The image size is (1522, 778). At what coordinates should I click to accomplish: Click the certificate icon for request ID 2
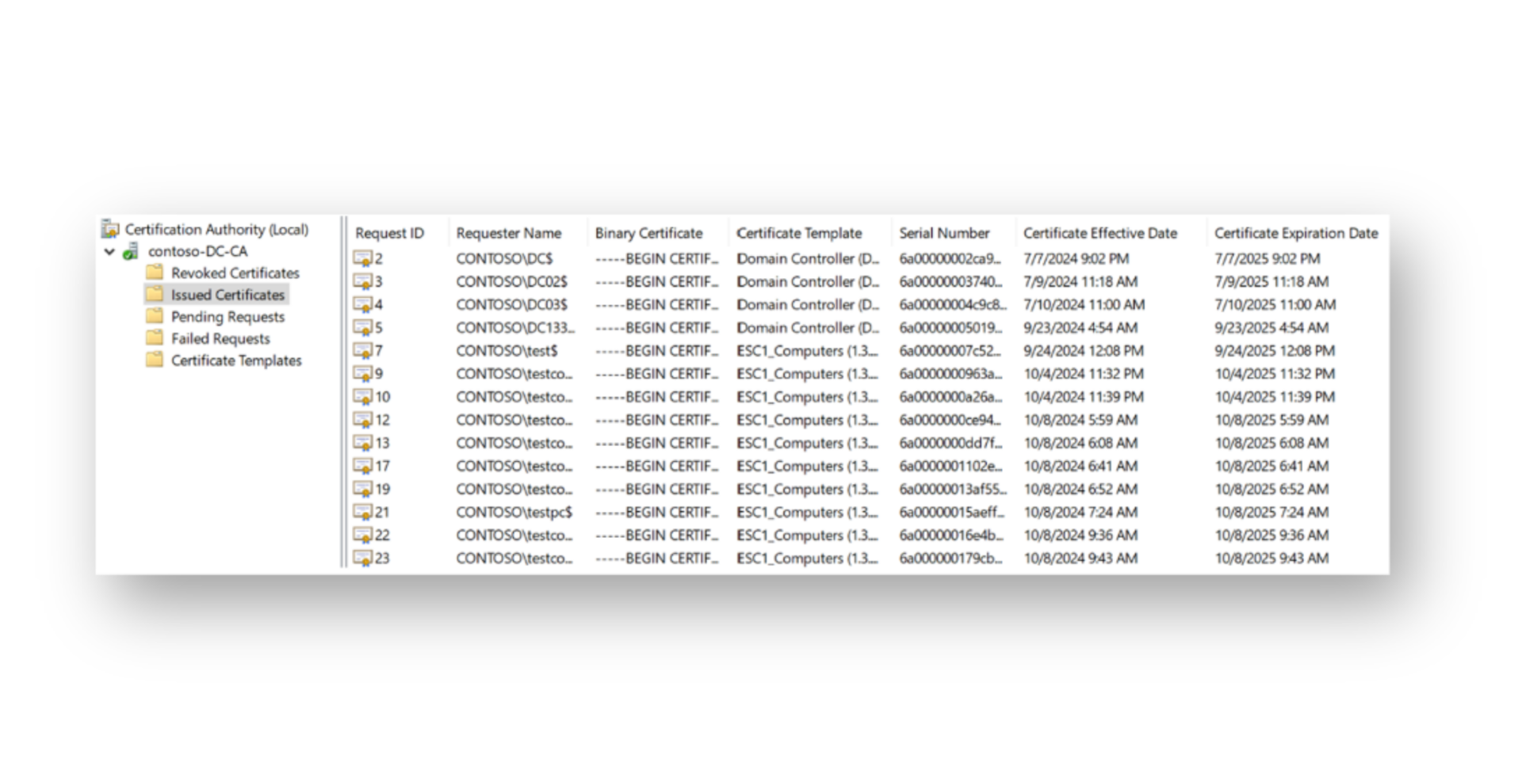[x=362, y=259]
